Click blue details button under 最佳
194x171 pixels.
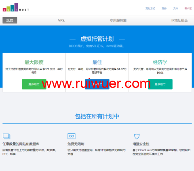(x=97, y=84)
